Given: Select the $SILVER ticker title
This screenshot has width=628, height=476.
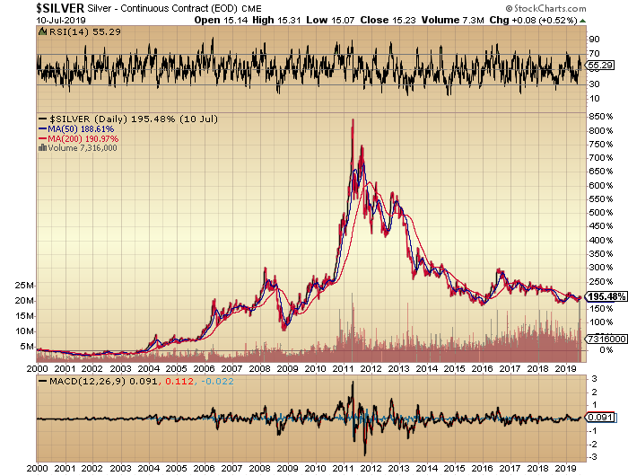Looking at the screenshot, I should 60,8.
